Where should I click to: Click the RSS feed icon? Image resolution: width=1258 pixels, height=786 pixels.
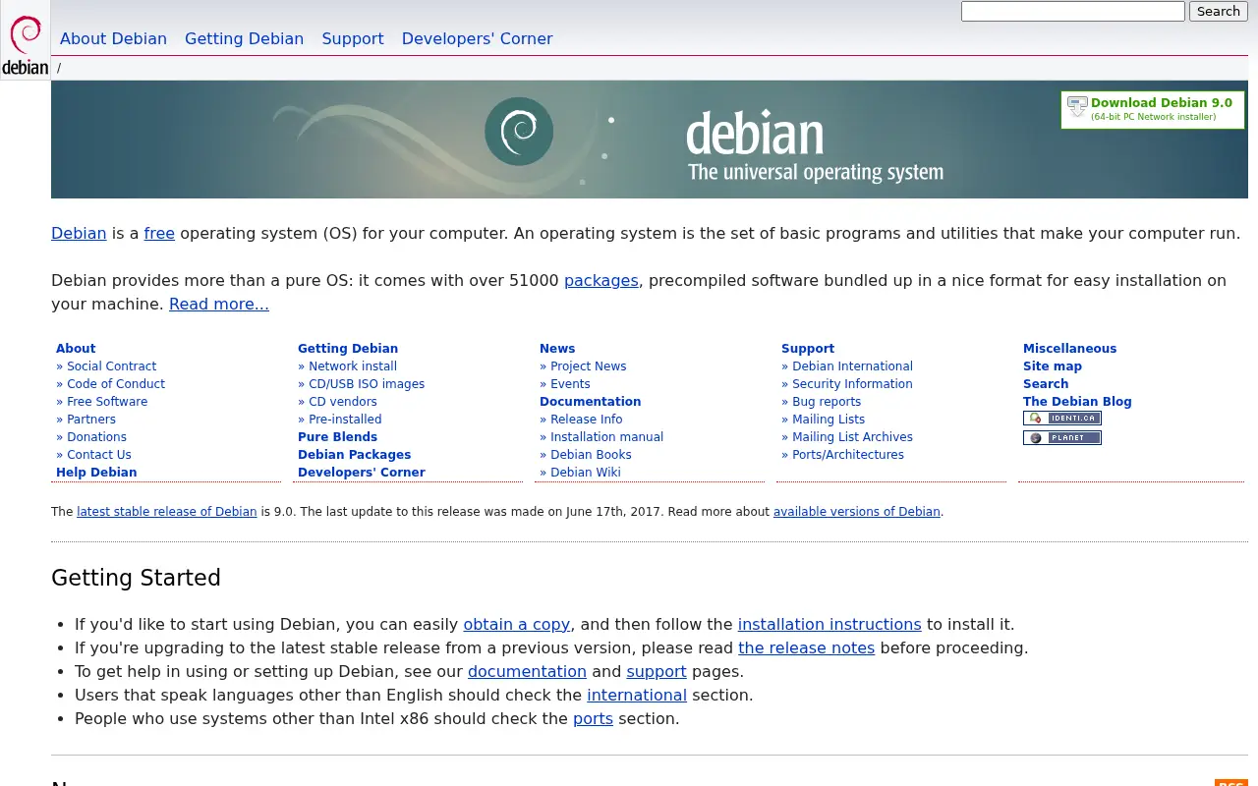pos(1231,783)
